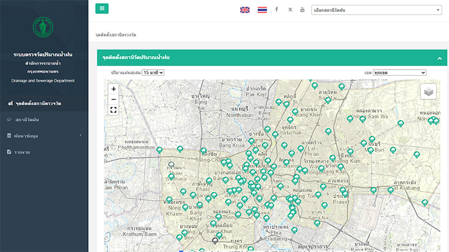The height and width of the screenshot is (252, 449).
Task: Click the rain marker near Chatuchak label
Action: coord(275,134)
